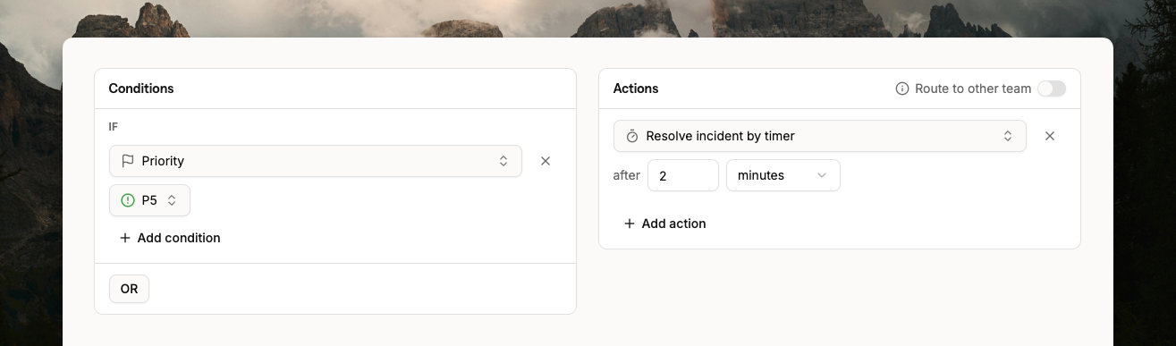This screenshot has height=346, width=1176.
Task: Click the IF label
Action: (114, 127)
